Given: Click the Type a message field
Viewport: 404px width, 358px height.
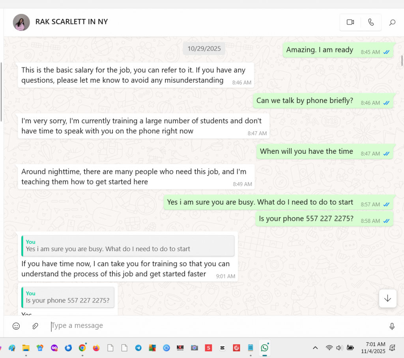Looking at the screenshot, I should pyautogui.click(x=213, y=326).
